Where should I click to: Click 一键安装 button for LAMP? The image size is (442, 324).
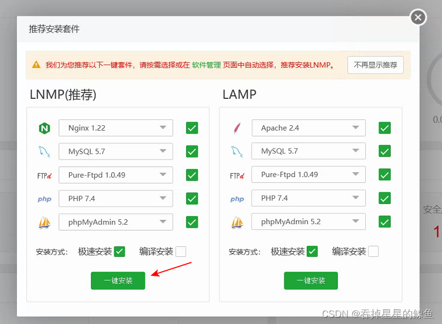tap(311, 281)
